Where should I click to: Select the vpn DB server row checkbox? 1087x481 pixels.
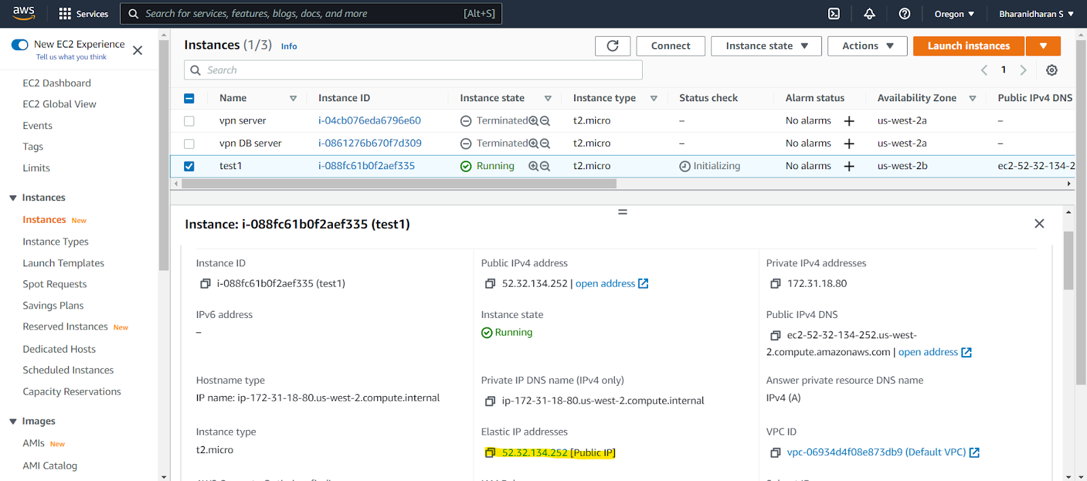point(189,143)
